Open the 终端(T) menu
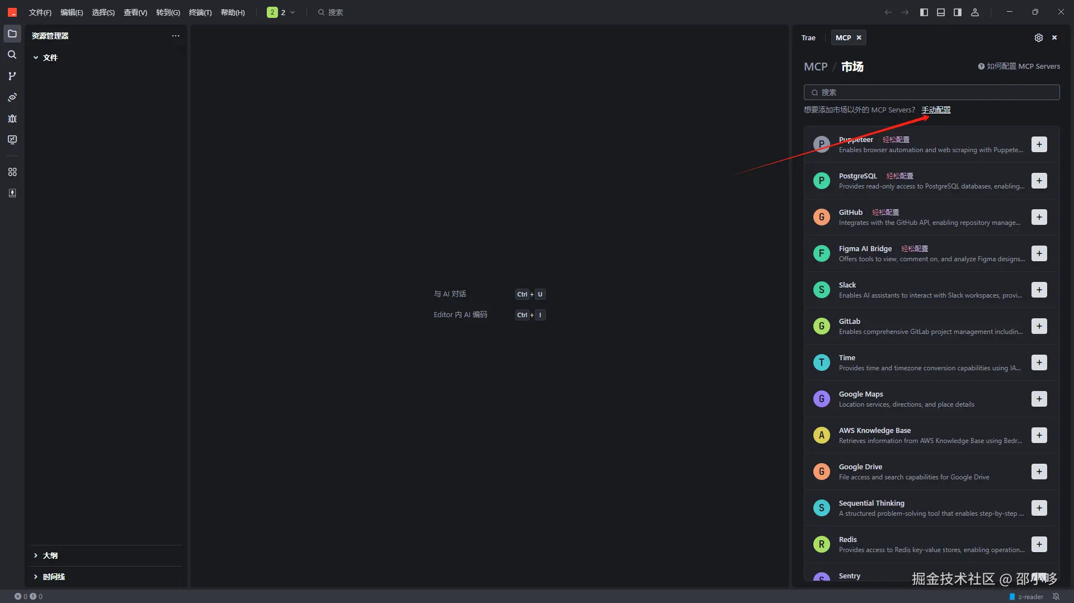The image size is (1074, 603). coord(200,12)
